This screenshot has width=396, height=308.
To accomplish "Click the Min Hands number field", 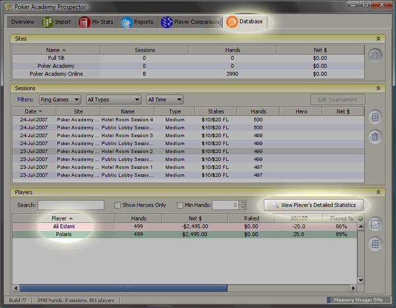I will tap(225, 205).
